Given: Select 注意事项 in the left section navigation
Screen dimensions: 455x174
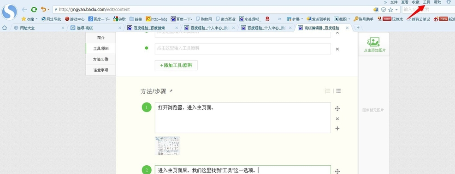Looking at the screenshot, I should [100, 70].
